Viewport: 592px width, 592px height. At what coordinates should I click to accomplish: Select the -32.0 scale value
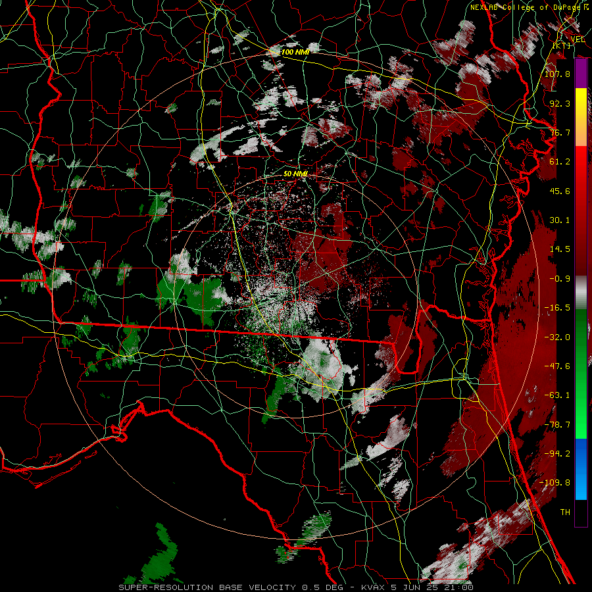click(x=557, y=337)
